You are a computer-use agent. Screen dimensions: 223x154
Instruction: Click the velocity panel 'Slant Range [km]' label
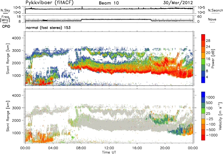pyautogui.click(x=8, y=116)
